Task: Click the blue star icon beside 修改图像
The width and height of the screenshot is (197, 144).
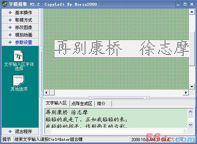Action: click(10, 27)
